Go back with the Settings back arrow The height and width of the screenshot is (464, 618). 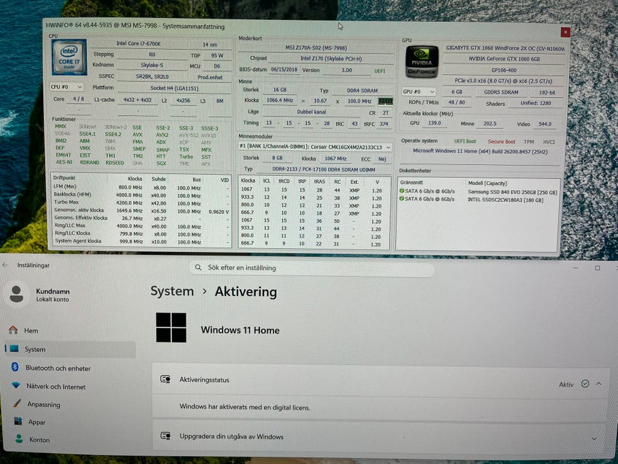click(x=5, y=265)
